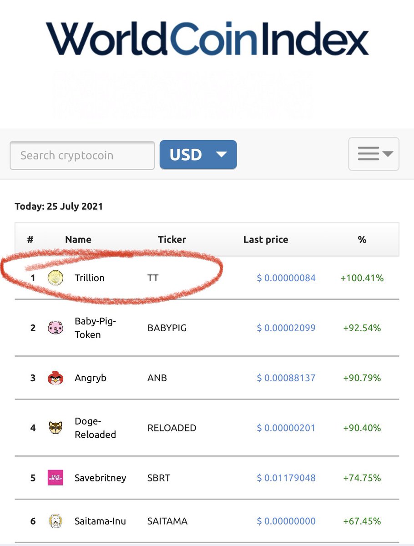This screenshot has width=414, height=546.
Task: Click the WorldCoinIndex site logo
Action: 207,39
